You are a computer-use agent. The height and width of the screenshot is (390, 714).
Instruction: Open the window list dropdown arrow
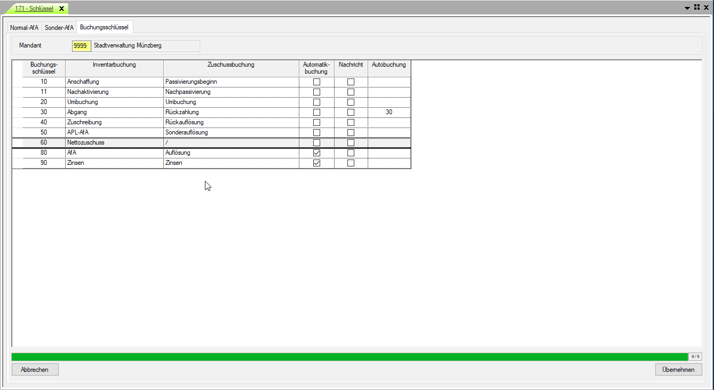tap(687, 8)
